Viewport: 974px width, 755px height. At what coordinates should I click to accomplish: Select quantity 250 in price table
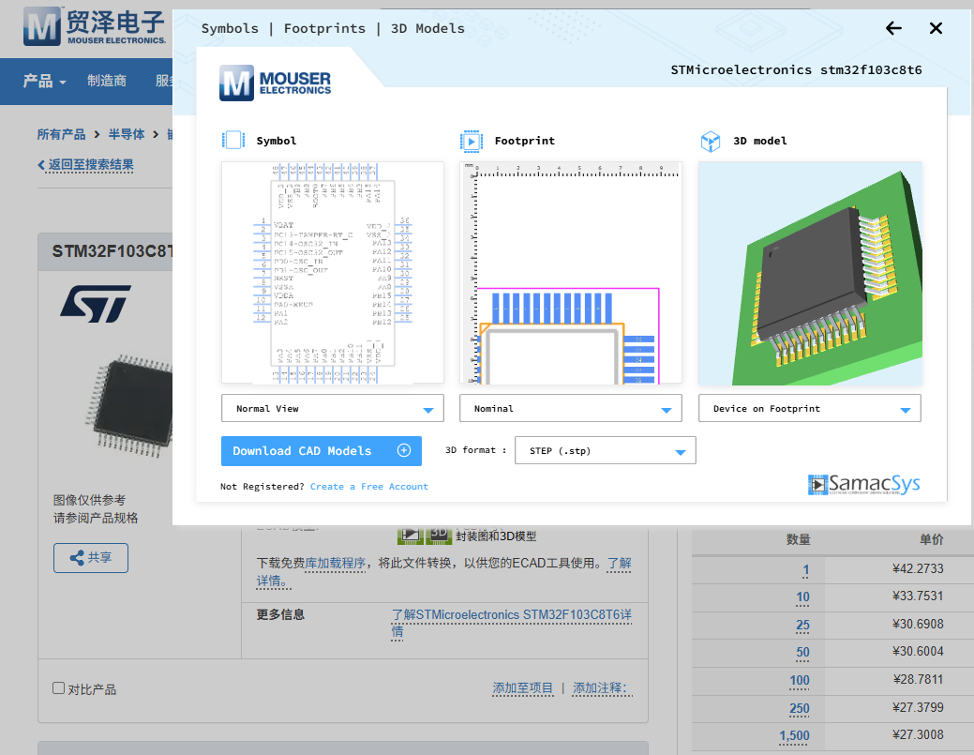point(800,708)
